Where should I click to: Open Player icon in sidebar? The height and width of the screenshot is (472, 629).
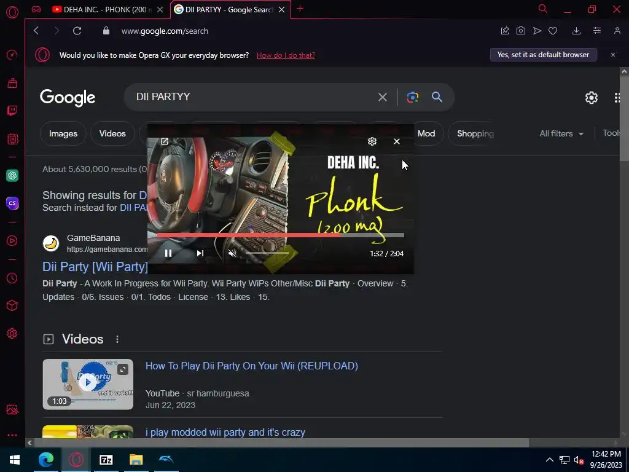12,241
